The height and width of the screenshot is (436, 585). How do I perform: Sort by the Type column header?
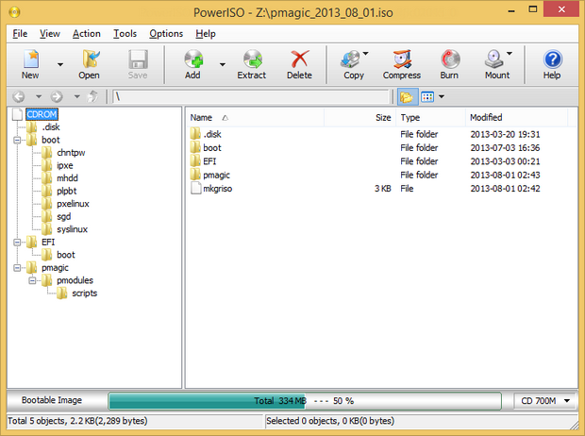click(x=431, y=118)
